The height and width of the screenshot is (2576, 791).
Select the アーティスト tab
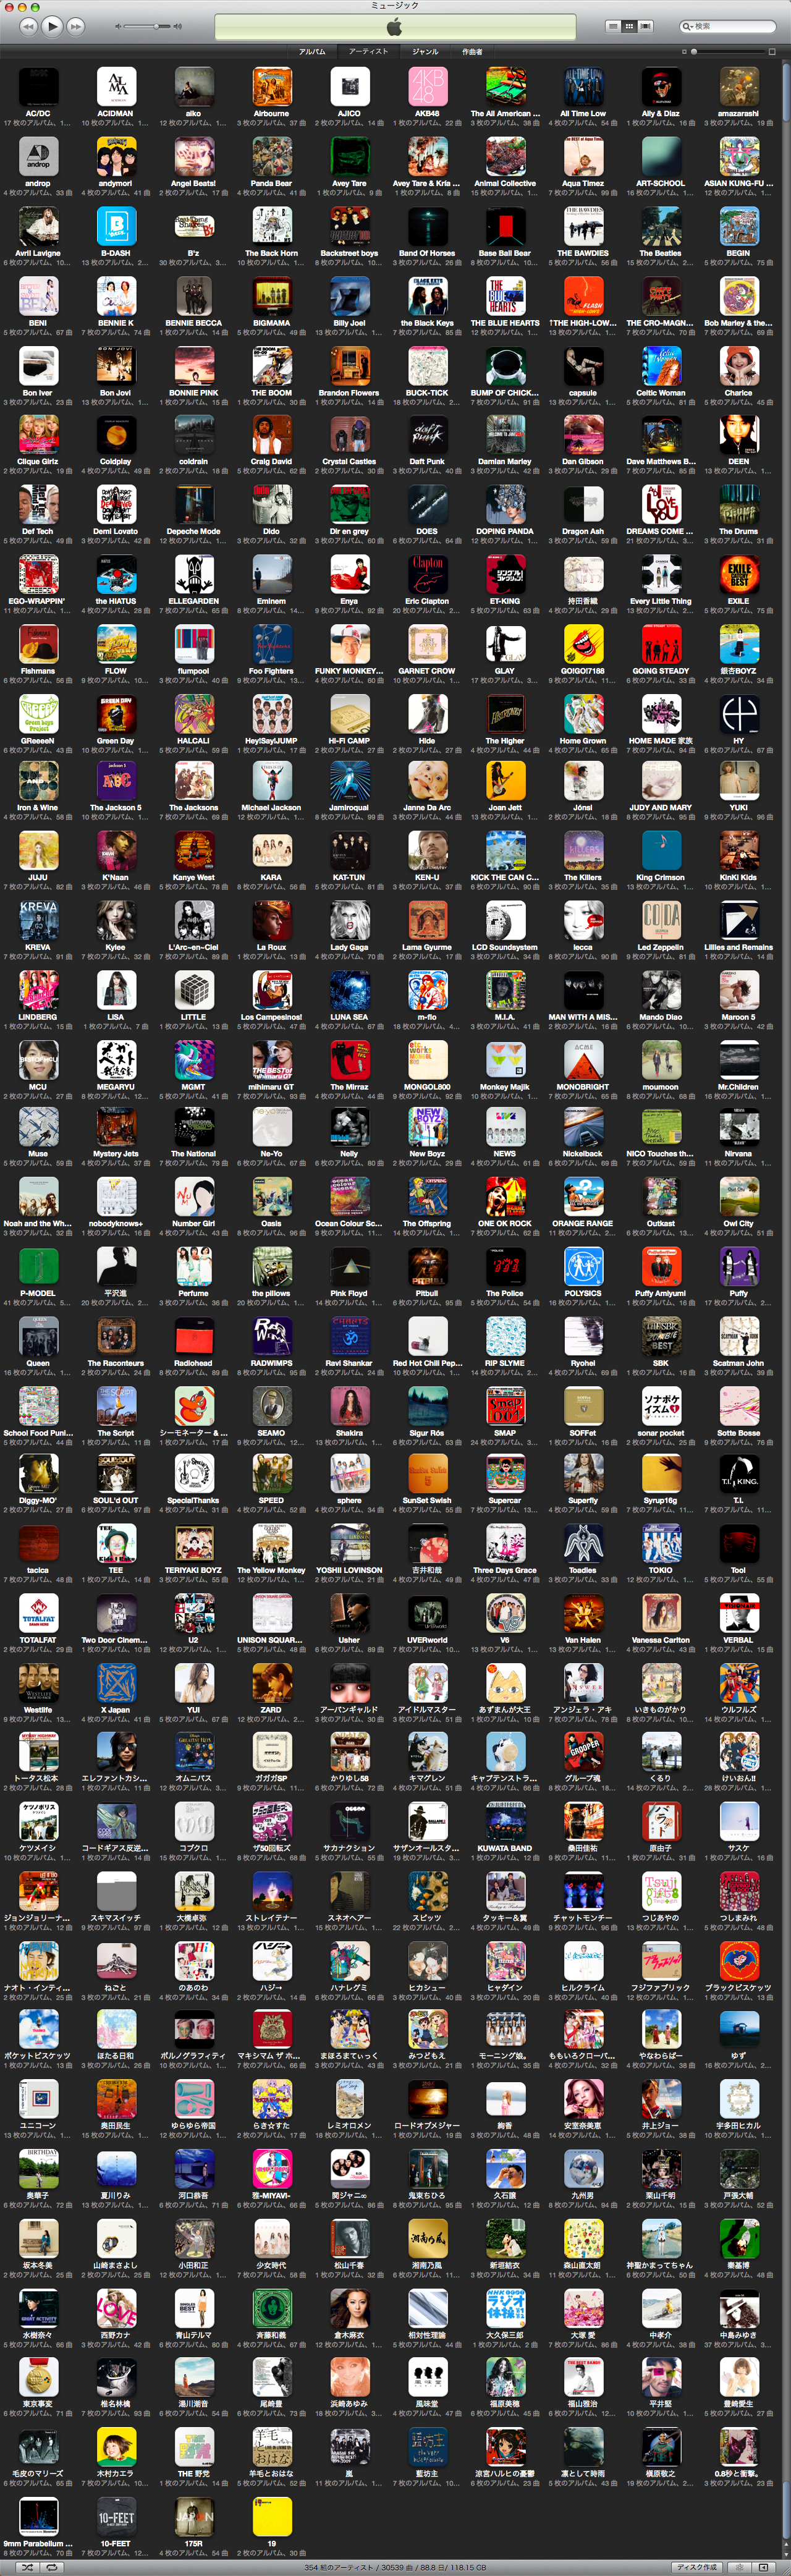tap(368, 51)
